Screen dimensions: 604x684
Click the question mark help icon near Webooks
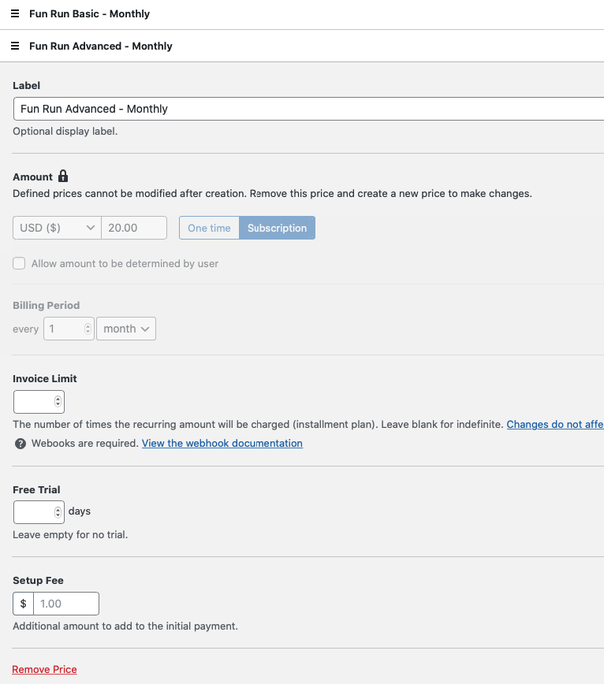pos(21,444)
